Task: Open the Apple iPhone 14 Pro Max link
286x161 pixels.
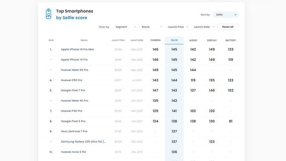Action: point(78,49)
